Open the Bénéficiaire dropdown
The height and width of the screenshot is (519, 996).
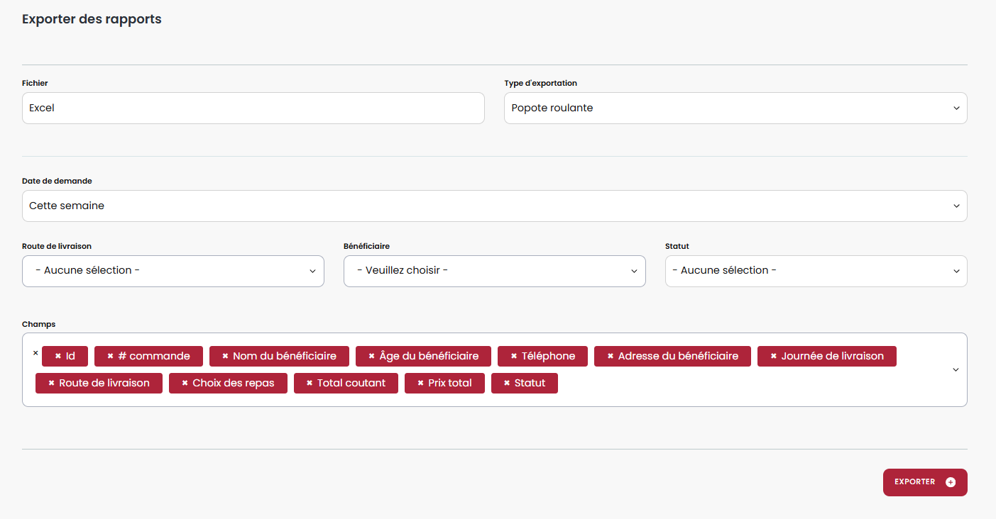pos(494,272)
